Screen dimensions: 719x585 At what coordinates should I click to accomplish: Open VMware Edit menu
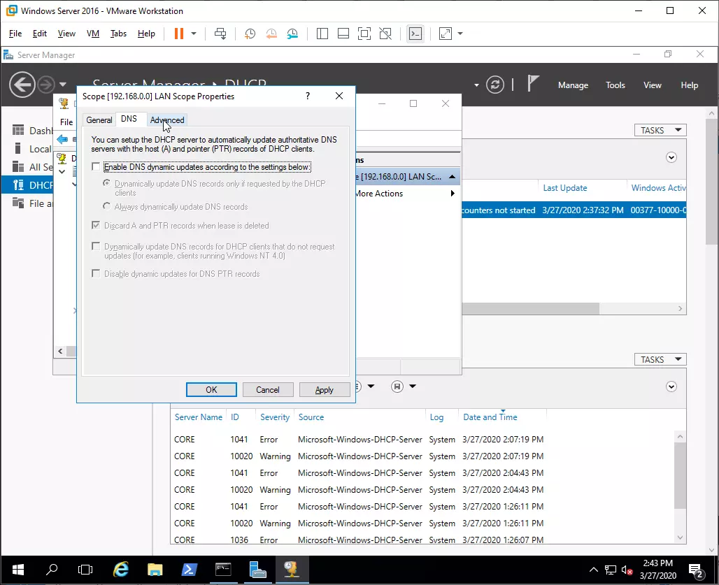coord(39,34)
